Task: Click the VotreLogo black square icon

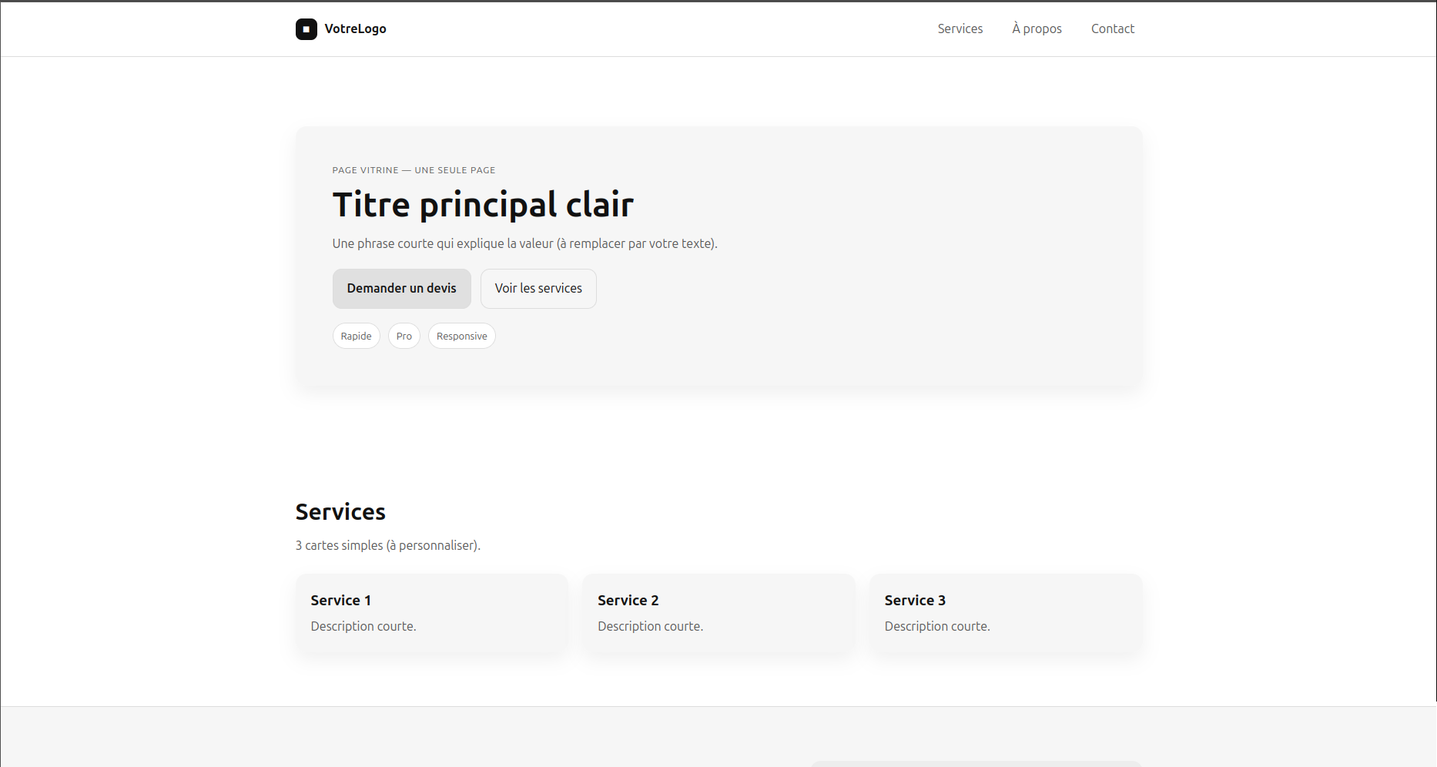Action: pyautogui.click(x=306, y=28)
